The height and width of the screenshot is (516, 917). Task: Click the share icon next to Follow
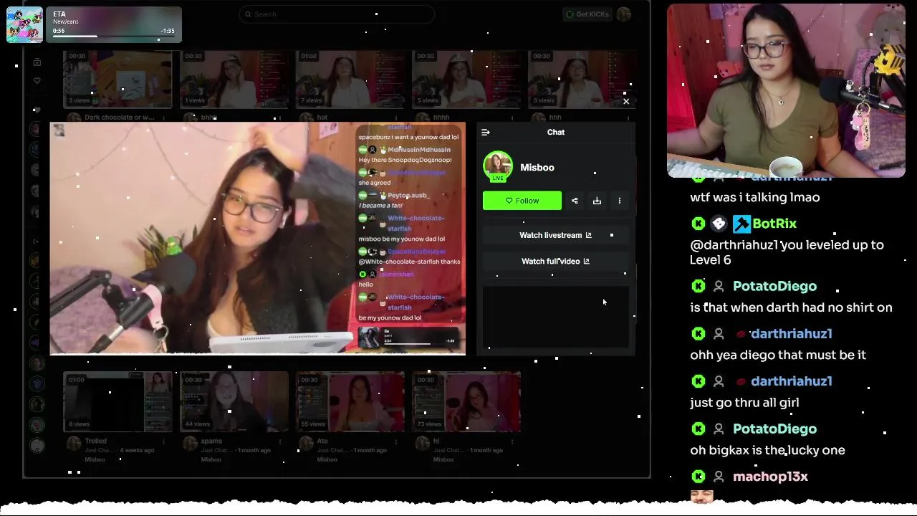(x=575, y=201)
